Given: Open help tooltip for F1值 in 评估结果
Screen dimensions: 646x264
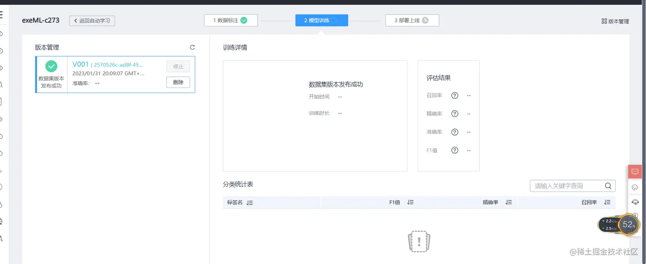Looking at the screenshot, I should click(455, 150).
